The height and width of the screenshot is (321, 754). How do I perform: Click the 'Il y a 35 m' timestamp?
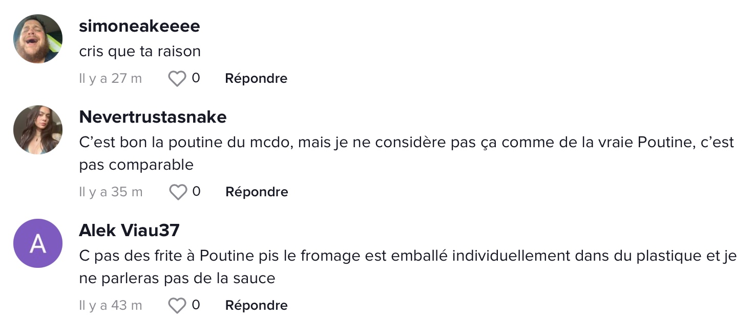pos(111,192)
